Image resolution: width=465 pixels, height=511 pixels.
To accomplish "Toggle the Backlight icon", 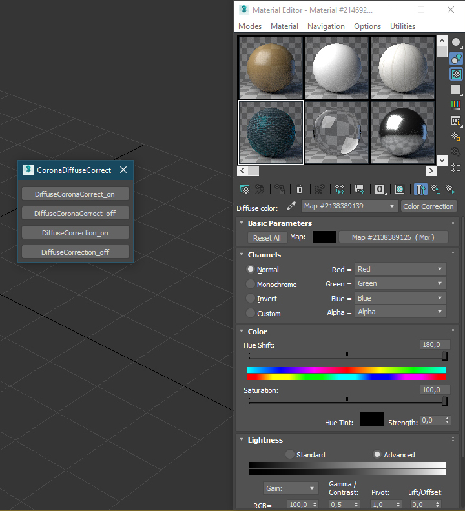I will (x=456, y=59).
